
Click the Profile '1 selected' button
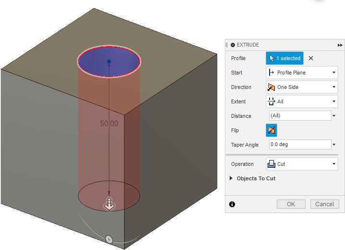point(284,58)
